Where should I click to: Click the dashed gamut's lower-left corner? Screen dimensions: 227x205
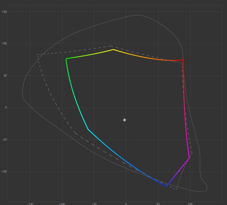[x=75, y=133]
